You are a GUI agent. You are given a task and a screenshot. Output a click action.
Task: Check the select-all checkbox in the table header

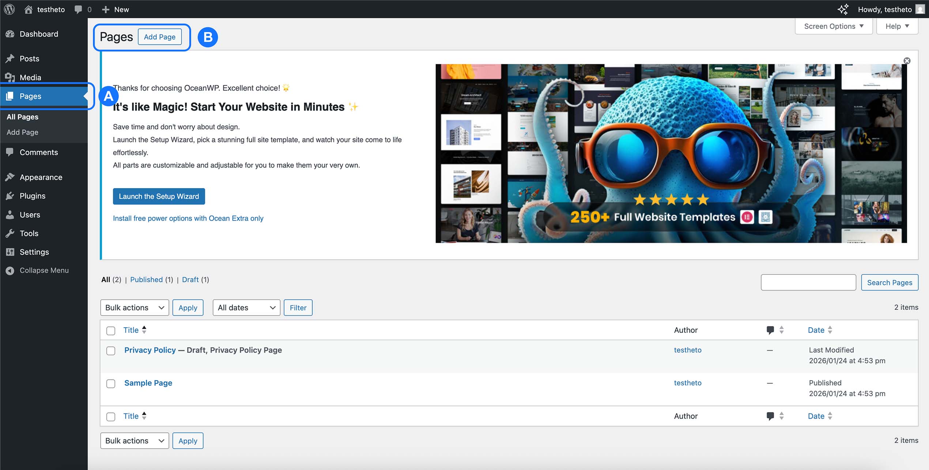point(111,330)
